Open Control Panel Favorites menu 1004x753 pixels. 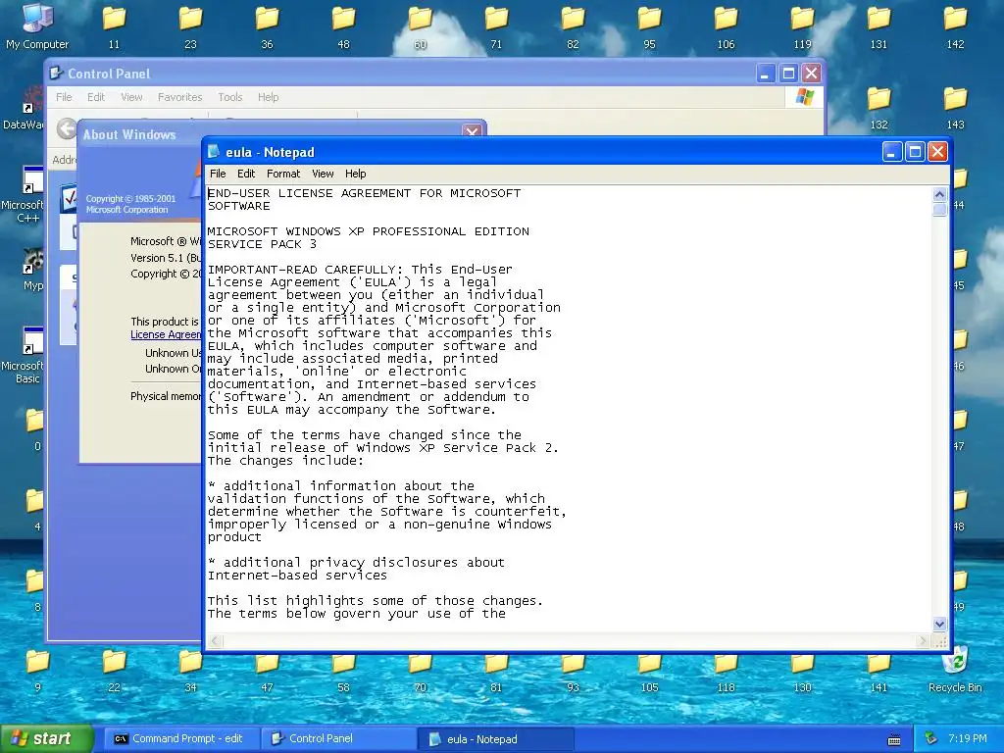180,97
